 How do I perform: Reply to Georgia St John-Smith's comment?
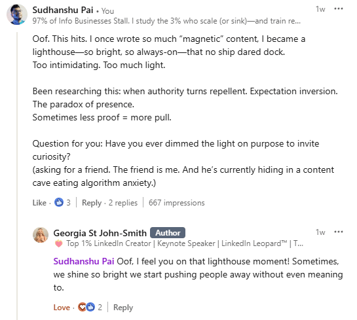(123, 308)
